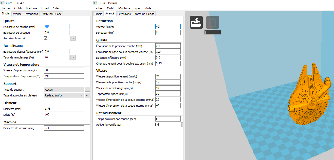Click the coque externe speed field
Image resolution: width=334 pixels, height=160 pixels.
tap(168, 99)
